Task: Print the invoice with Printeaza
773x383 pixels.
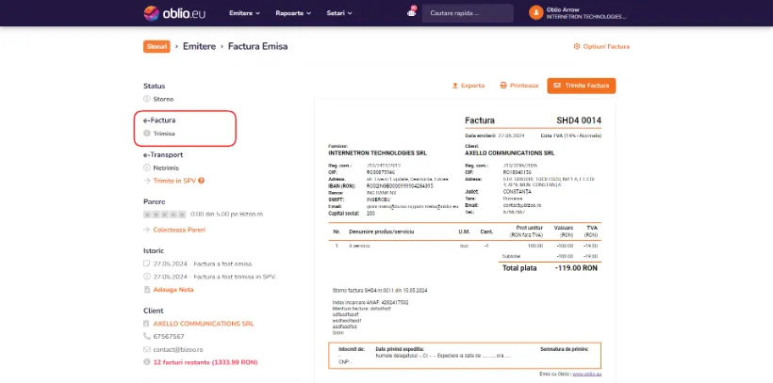Action: click(x=519, y=86)
